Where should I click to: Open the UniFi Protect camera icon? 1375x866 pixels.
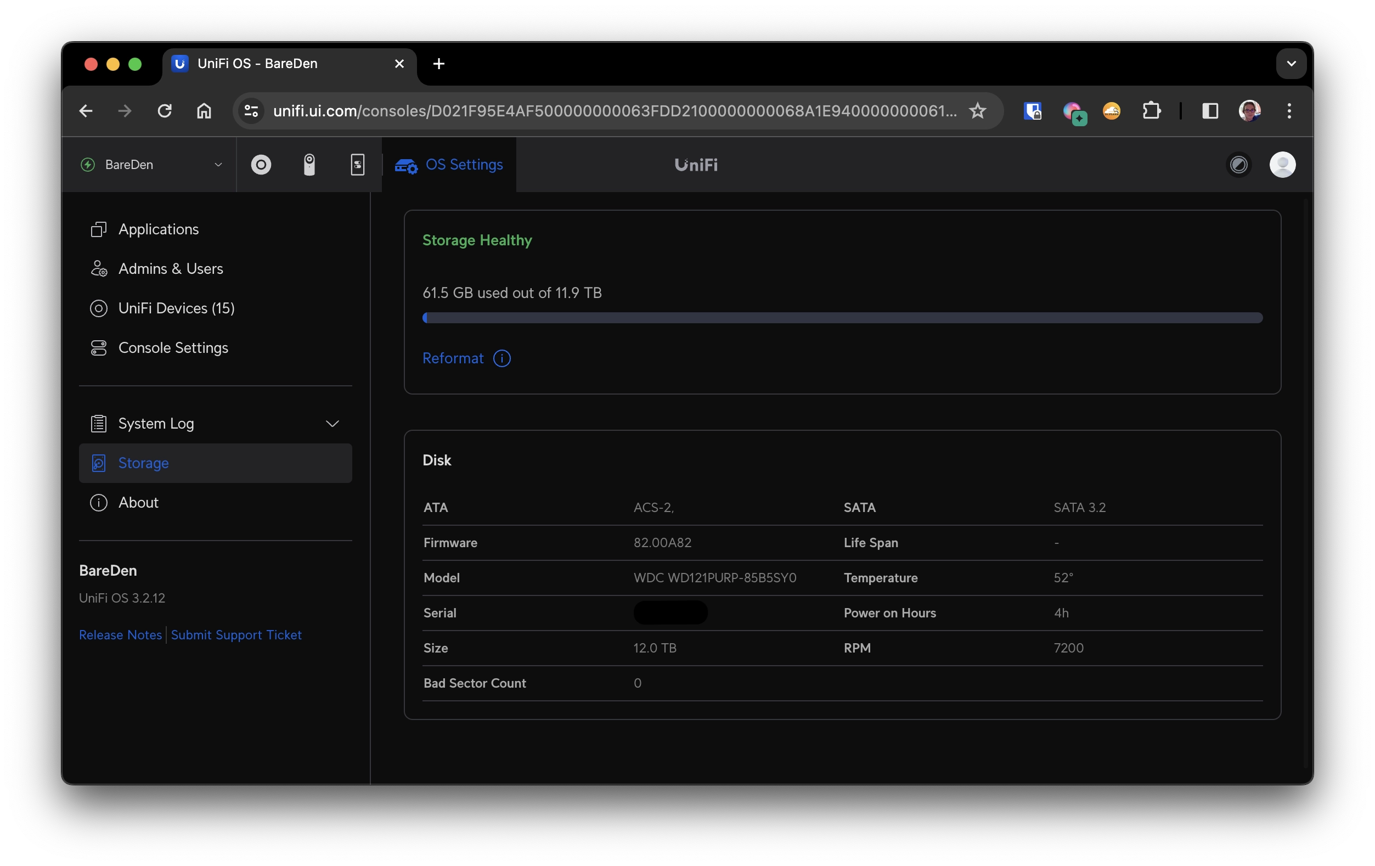point(309,165)
